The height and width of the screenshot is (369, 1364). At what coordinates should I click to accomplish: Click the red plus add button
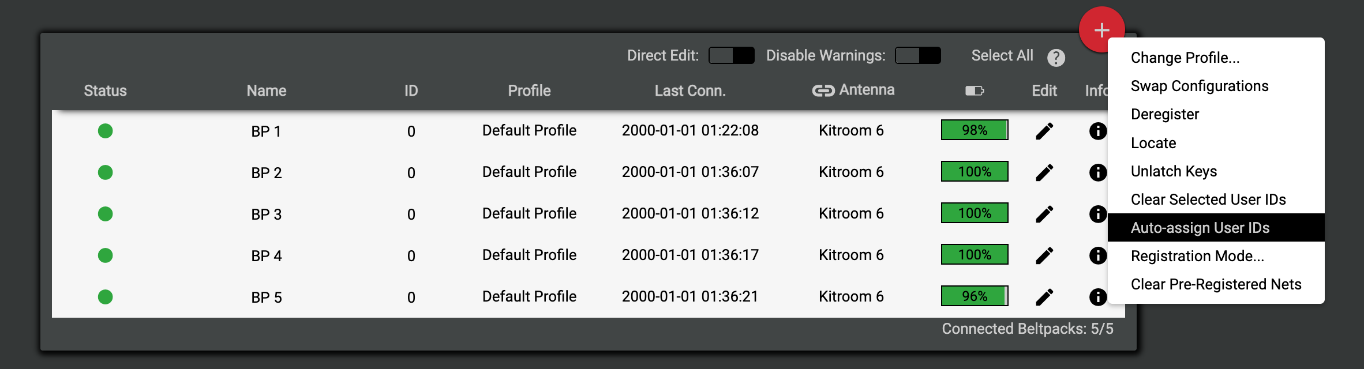pyautogui.click(x=1101, y=30)
